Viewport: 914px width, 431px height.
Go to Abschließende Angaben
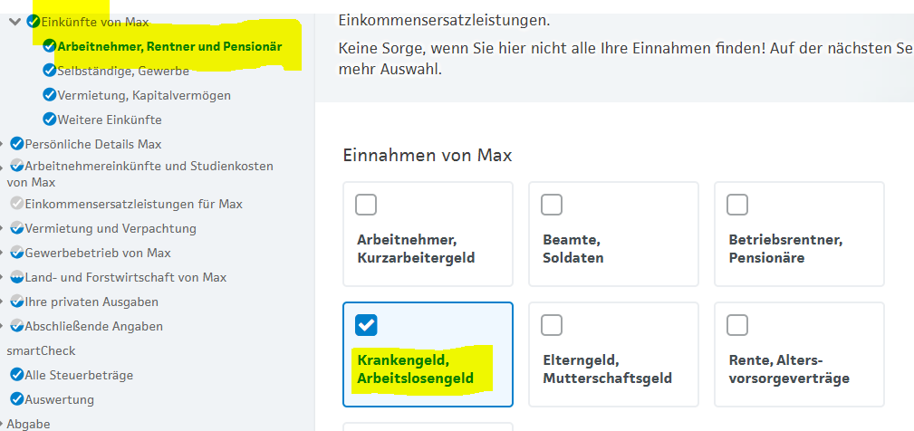pyautogui.click(x=93, y=326)
